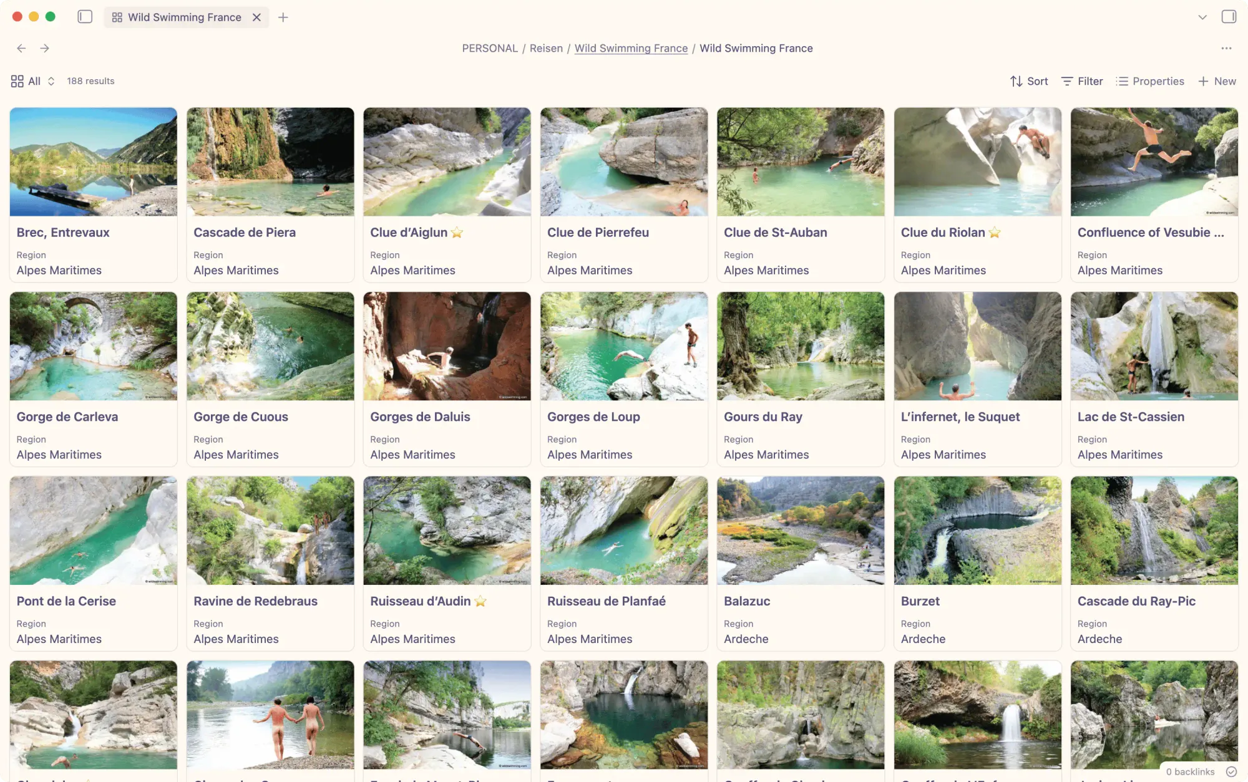1248x782 pixels.
Task: Navigate to Reisen in the breadcrumb
Action: [546, 48]
